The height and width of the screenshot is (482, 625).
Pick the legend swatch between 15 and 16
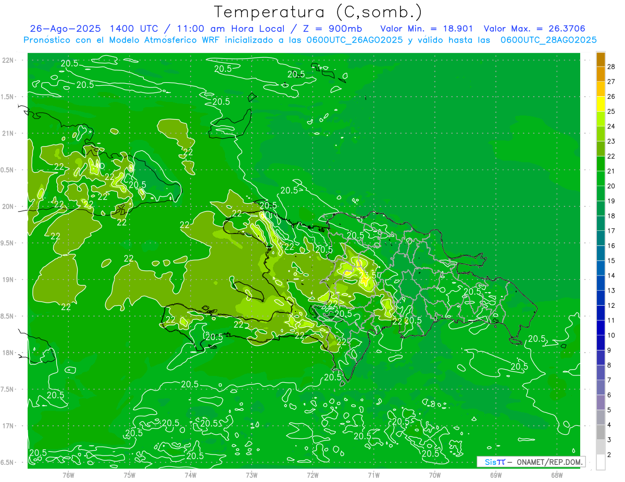601,253
